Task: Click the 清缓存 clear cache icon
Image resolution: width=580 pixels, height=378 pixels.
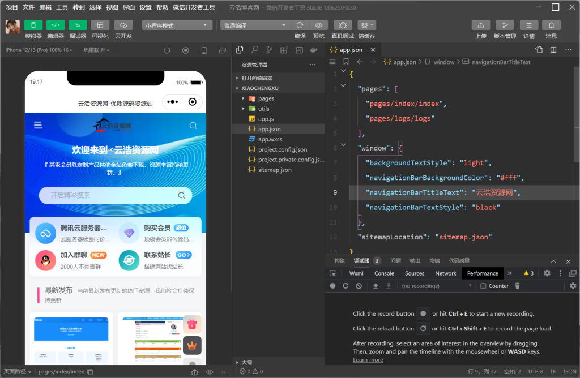Action: 366,25
